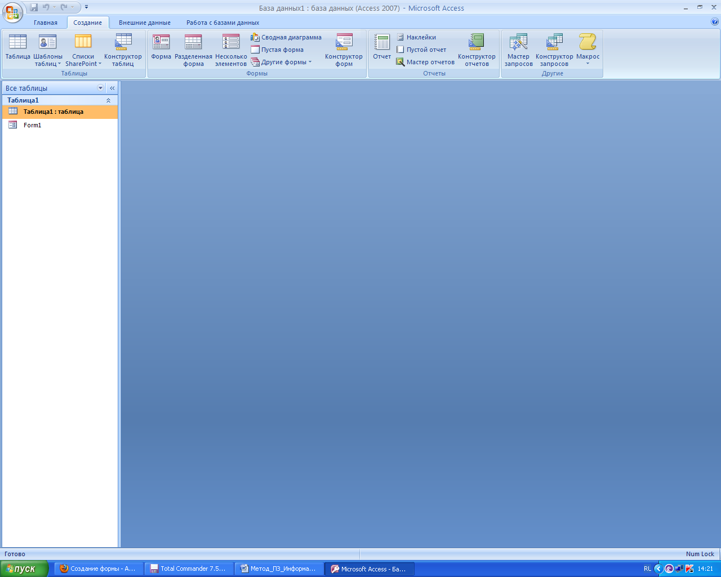Screen dimensions: 721x577
Task: Open the Внешние данные tab
Action: coord(145,23)
